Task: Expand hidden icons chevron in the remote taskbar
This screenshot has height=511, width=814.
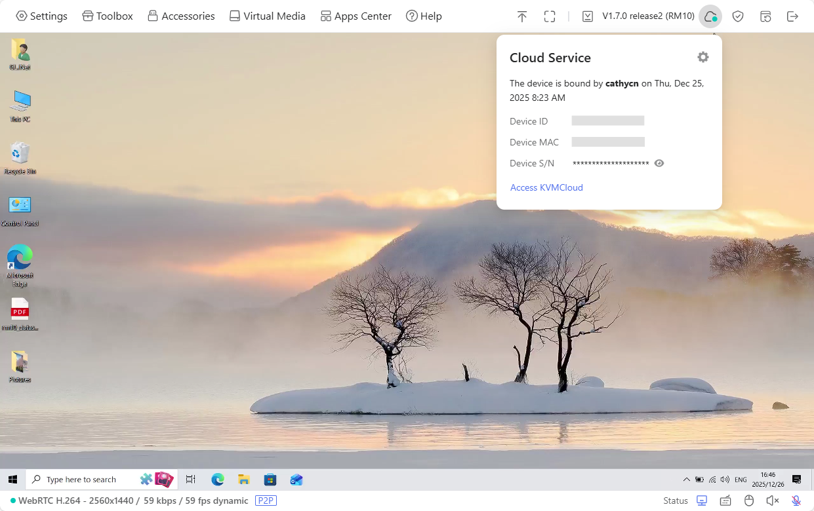Action: pyautogui.click(x=686, y=479)
